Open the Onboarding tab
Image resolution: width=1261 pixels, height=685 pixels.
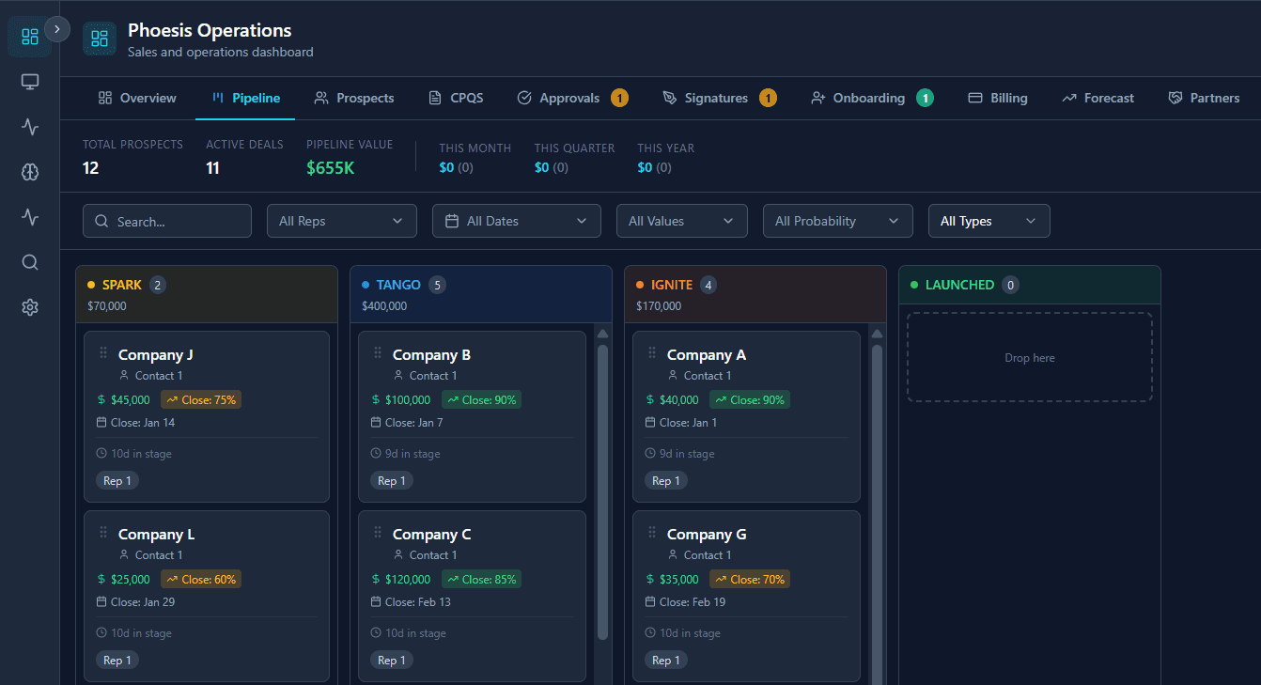pos(872,98)
